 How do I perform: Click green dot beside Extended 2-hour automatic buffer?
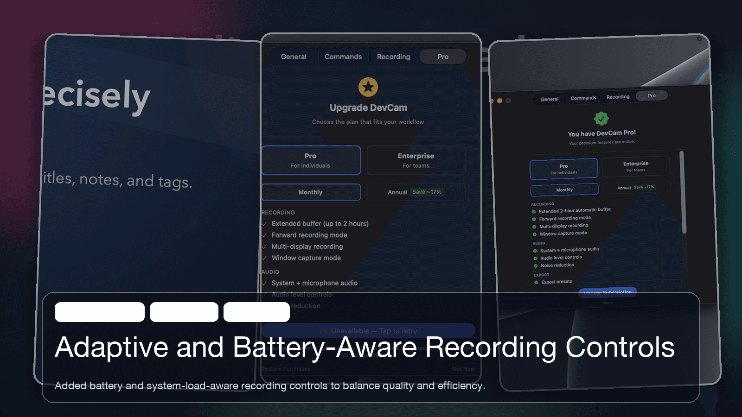534,212
